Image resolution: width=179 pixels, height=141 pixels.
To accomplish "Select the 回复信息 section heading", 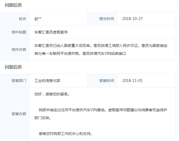I will (x=13, y=67).
